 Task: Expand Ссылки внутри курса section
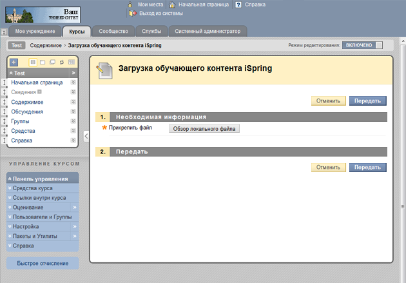click(10, 197)
